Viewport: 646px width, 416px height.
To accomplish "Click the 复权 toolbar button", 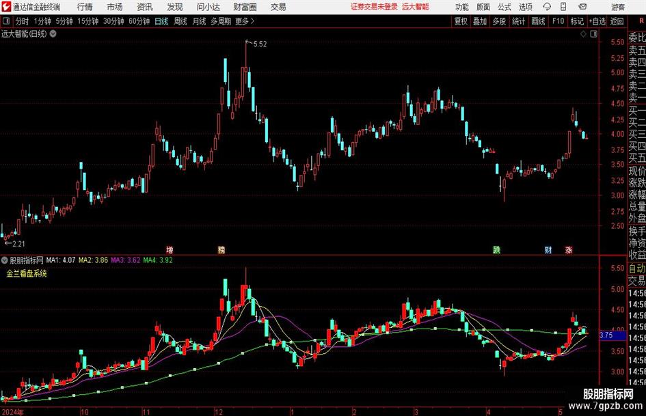I will (461, 21).
